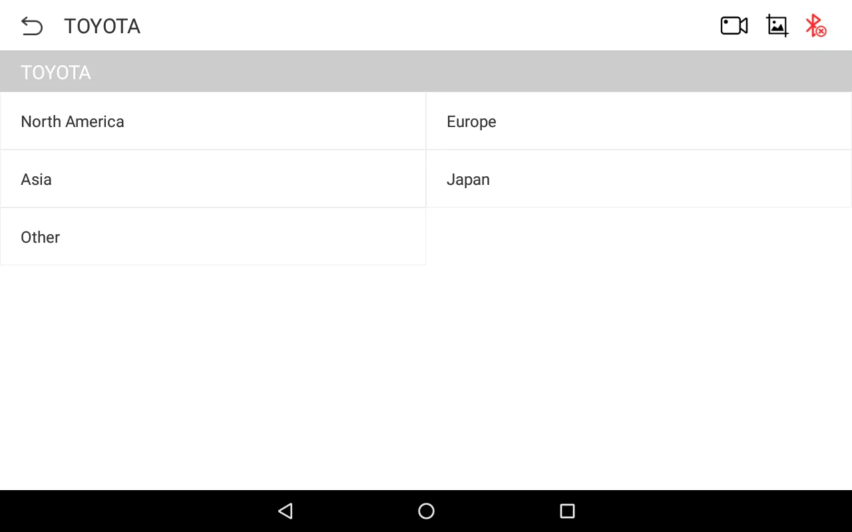The height and width of the screenshot is (532, 852).
Task: Capture a screenshot with the crop-image icon
Action: pos(777,25)
